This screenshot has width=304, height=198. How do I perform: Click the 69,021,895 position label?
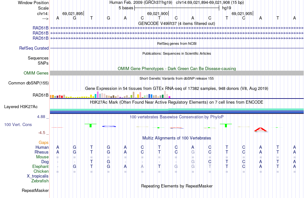pos(73,13)
